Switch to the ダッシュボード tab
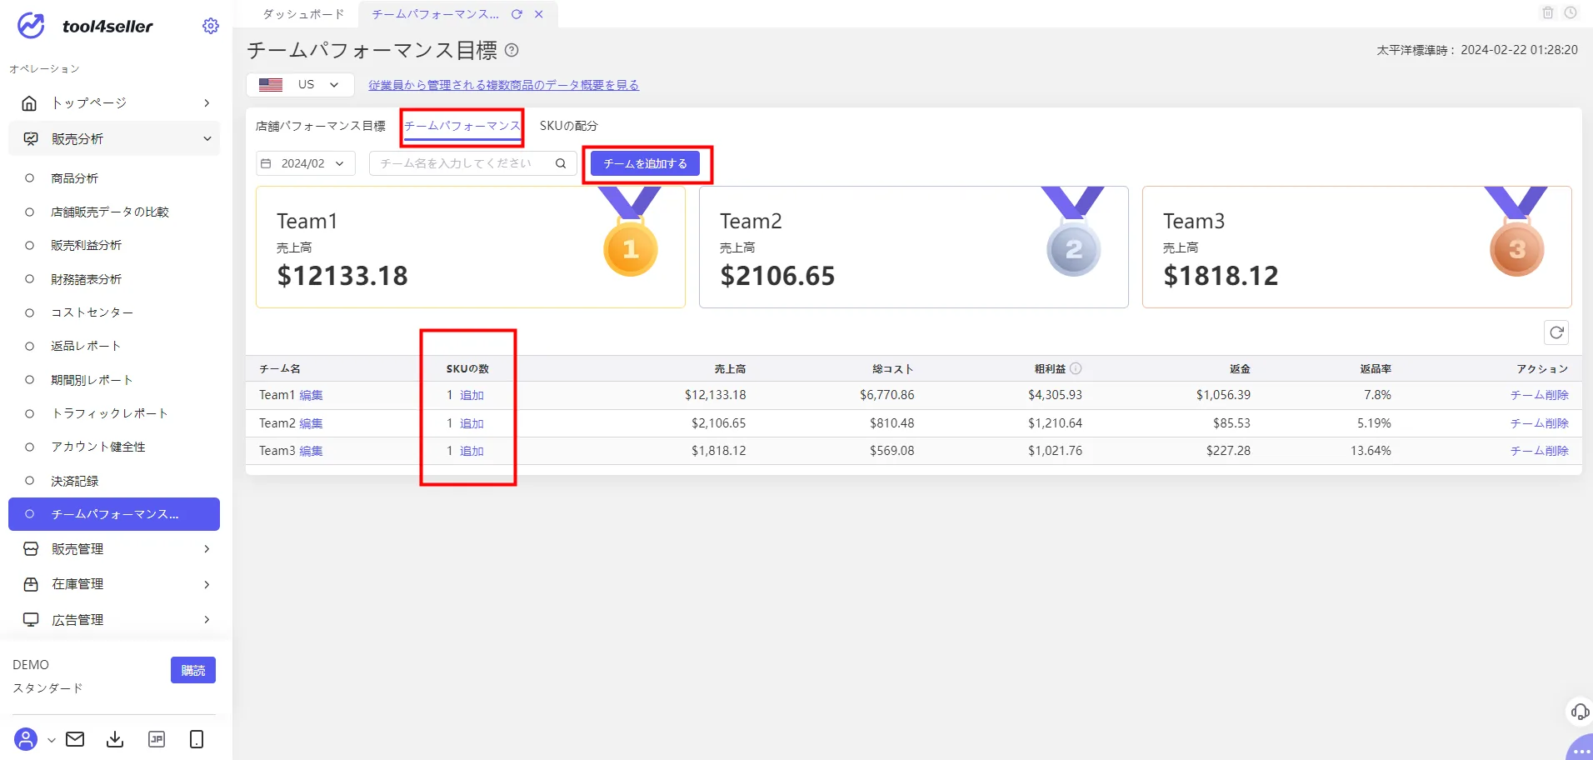Image resolution: width=1593 pixels, height=760 pixels. click(x=303, y=14)
